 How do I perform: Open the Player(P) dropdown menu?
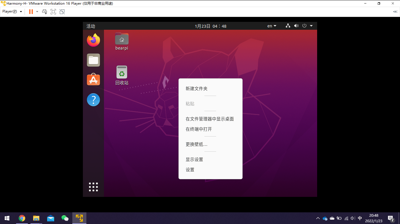click(12, 12)
